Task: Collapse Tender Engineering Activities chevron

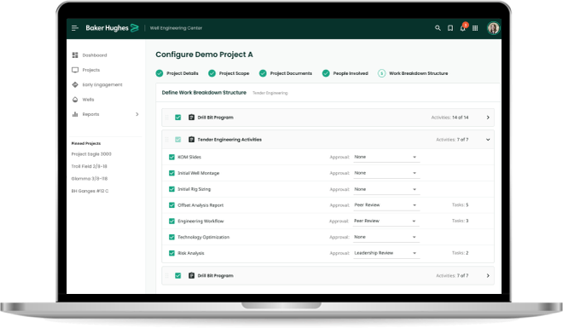Action: tap(488, 140)
